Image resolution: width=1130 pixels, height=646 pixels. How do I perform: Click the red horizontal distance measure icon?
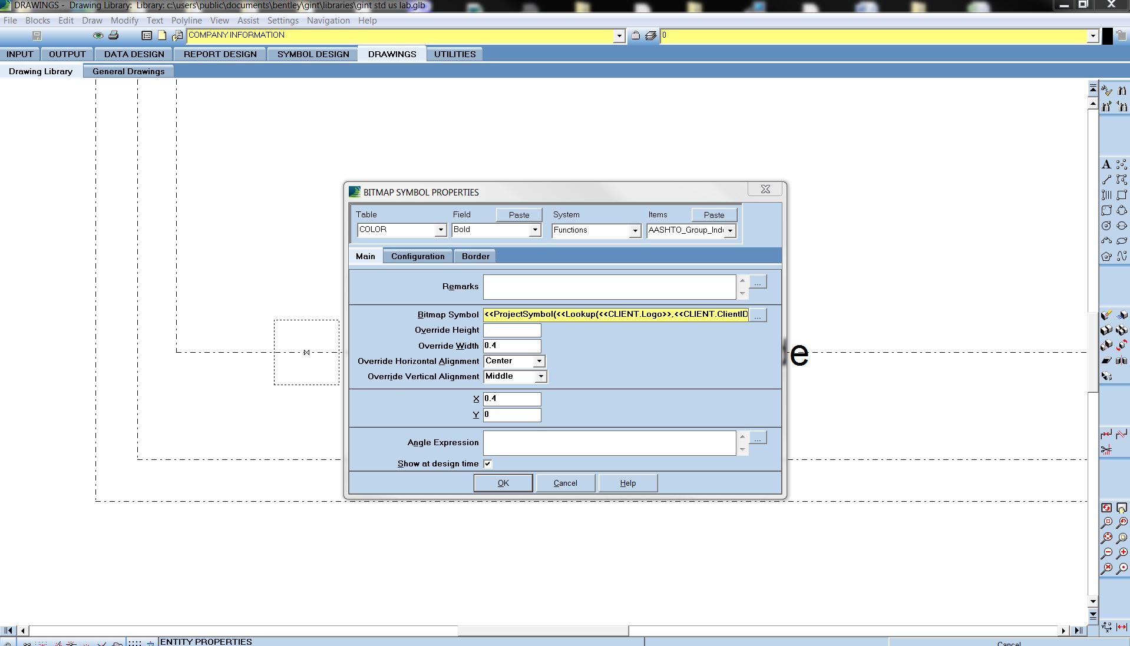point(1122,627)
